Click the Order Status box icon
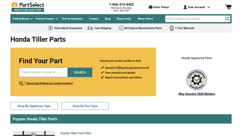The height and width of the screenshot is (136, 242). coord(150,7)
